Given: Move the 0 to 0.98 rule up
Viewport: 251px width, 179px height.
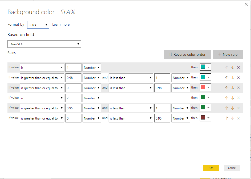Looking at the screenshot, I should 227,88.
